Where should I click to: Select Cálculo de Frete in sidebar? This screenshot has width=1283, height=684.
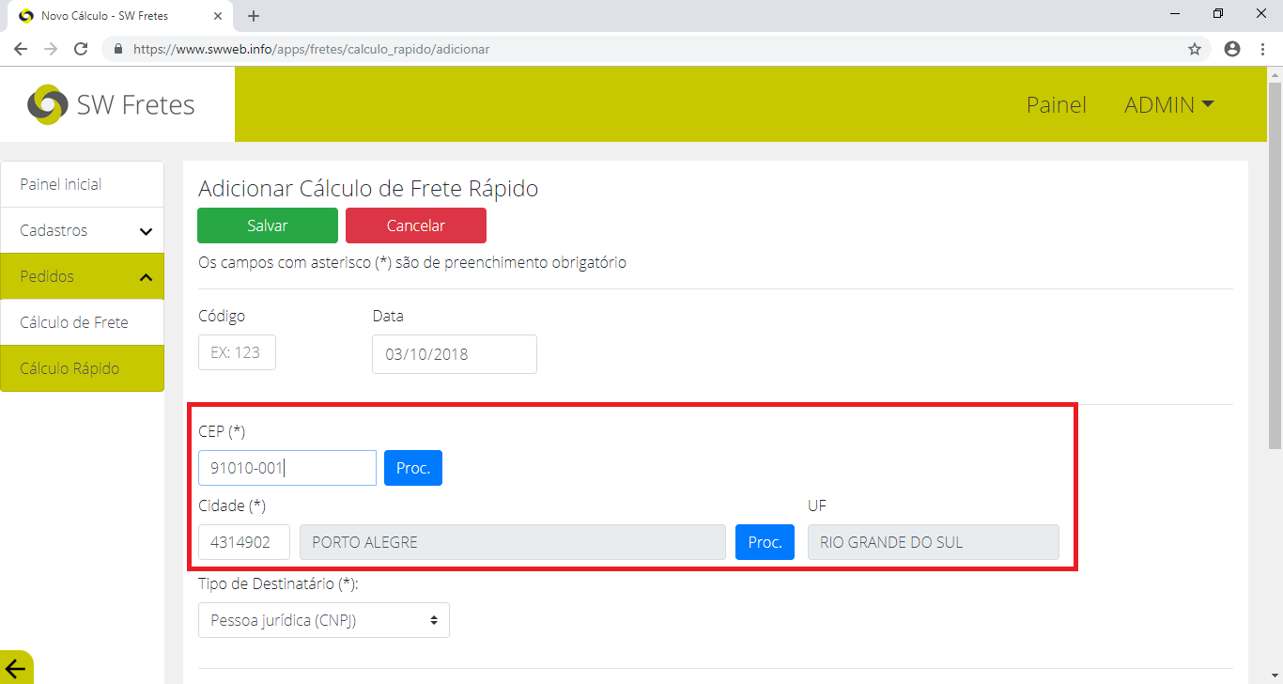(x=82, y=322)
